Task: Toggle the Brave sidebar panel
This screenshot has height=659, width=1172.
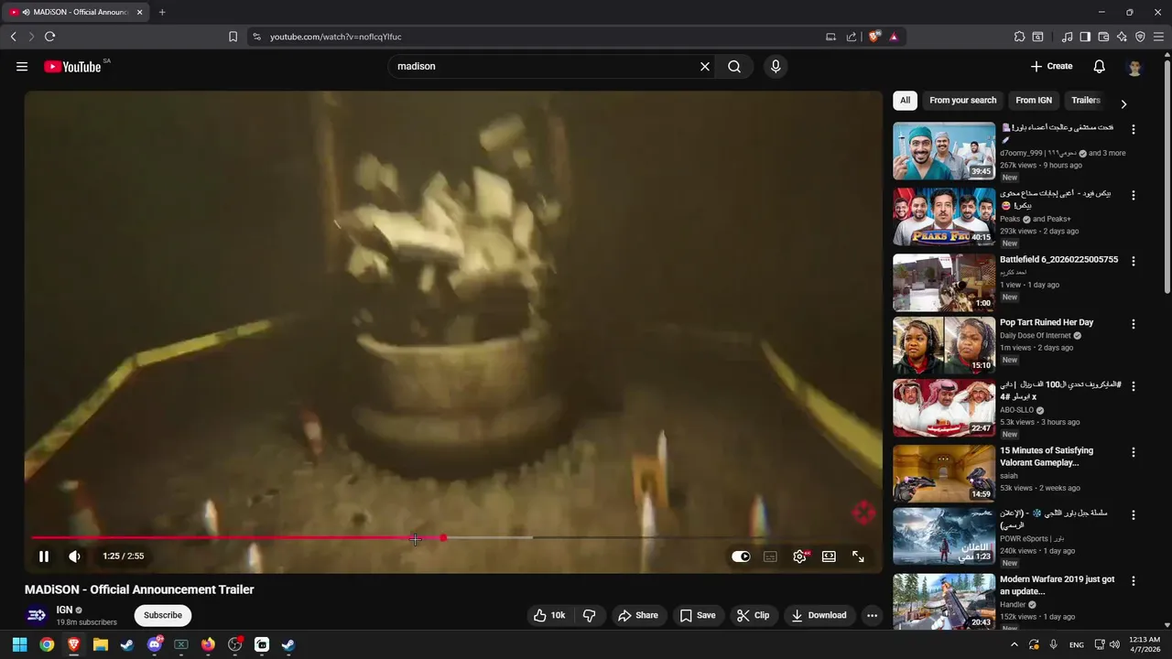Action: click(x=1085, y=37)
